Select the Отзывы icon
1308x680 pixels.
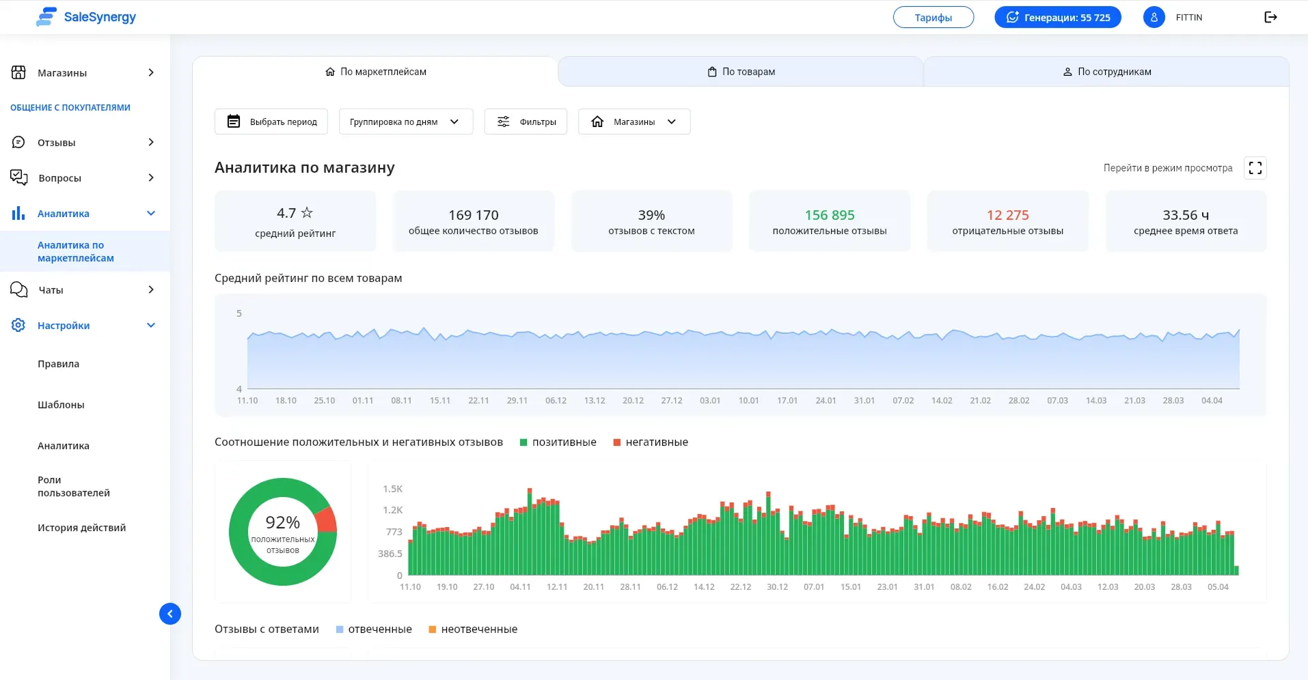click(18, 142)
